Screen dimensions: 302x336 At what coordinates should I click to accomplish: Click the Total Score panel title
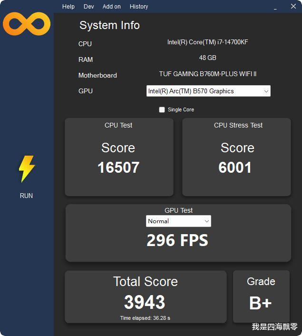tap(146, 281)
